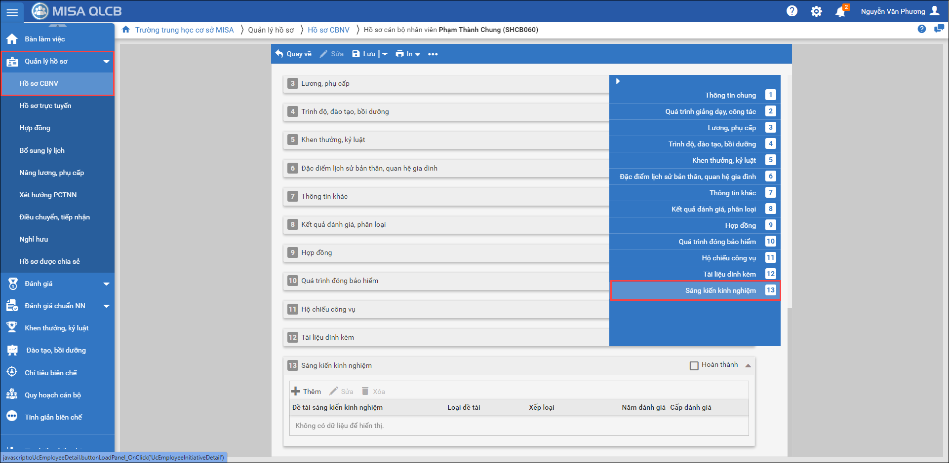Tick the Hoàn thành checkbox

pos(694,366)
